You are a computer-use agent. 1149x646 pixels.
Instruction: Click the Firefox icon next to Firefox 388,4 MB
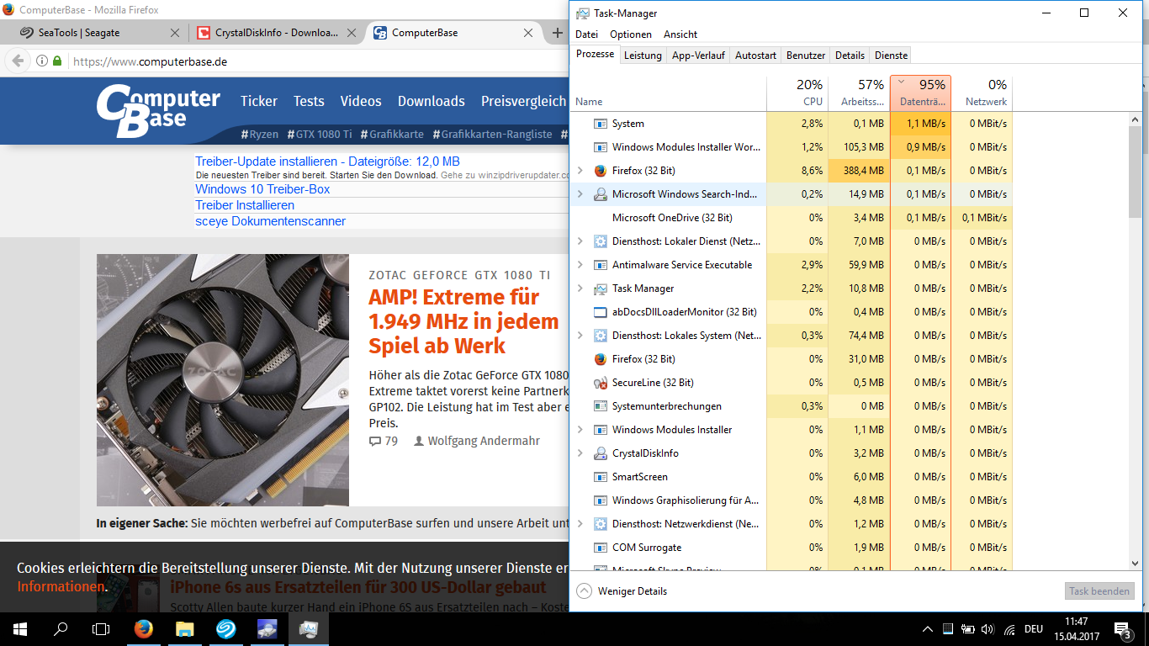pos(600,171)
